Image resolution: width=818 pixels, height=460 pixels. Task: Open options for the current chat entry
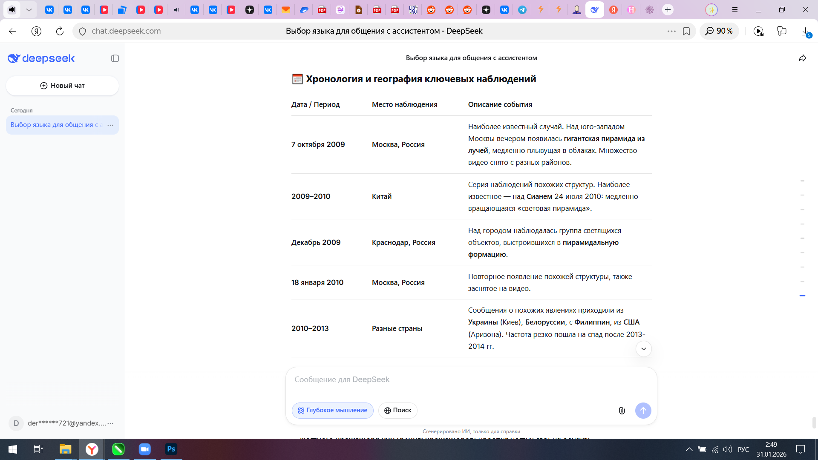(x=110, y=125)
